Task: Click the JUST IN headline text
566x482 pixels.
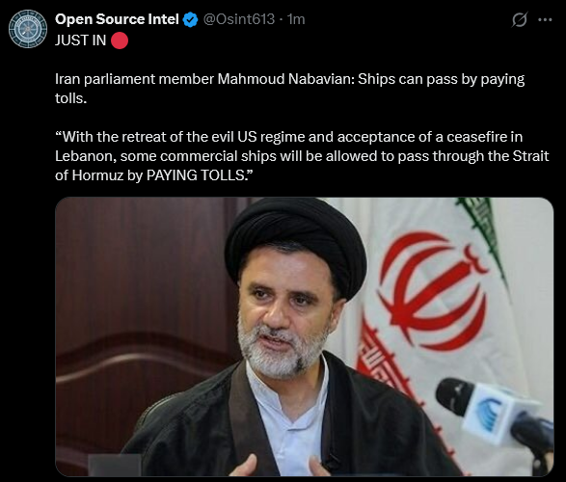Action: point(80,40)
